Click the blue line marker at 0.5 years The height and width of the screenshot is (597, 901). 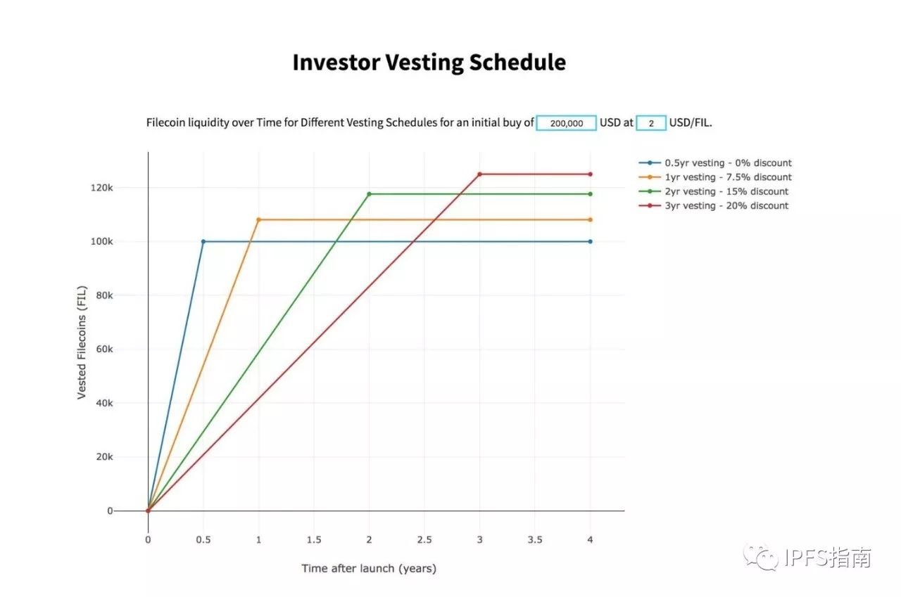click(x=203, y=241)
